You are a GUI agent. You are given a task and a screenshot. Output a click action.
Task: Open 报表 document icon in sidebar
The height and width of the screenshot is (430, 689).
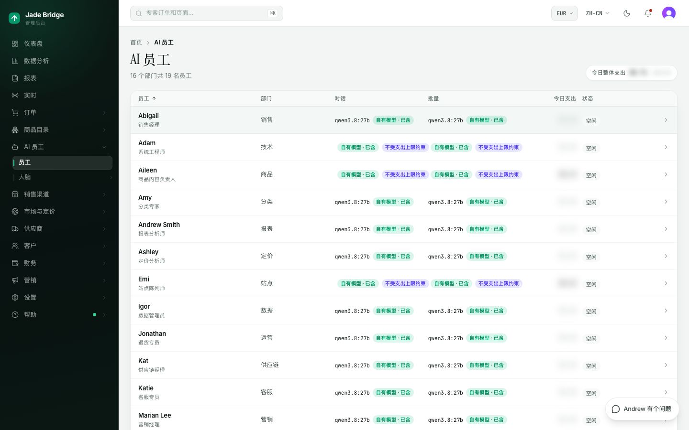click(15, 78)
